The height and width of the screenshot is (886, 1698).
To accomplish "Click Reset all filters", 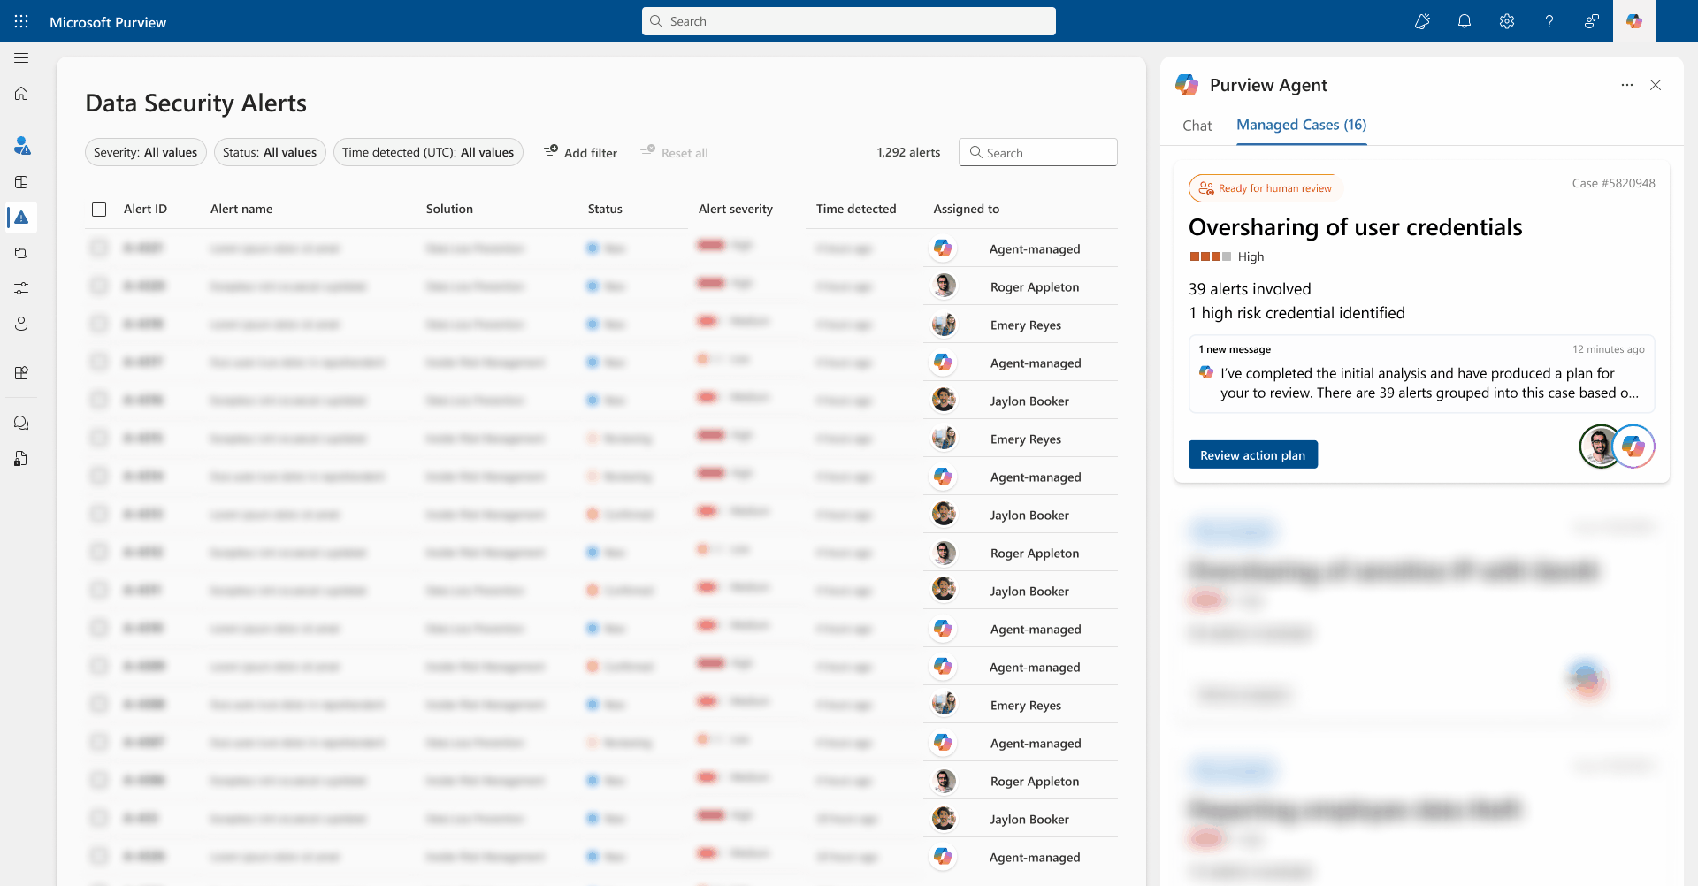I will pos(675,152).
